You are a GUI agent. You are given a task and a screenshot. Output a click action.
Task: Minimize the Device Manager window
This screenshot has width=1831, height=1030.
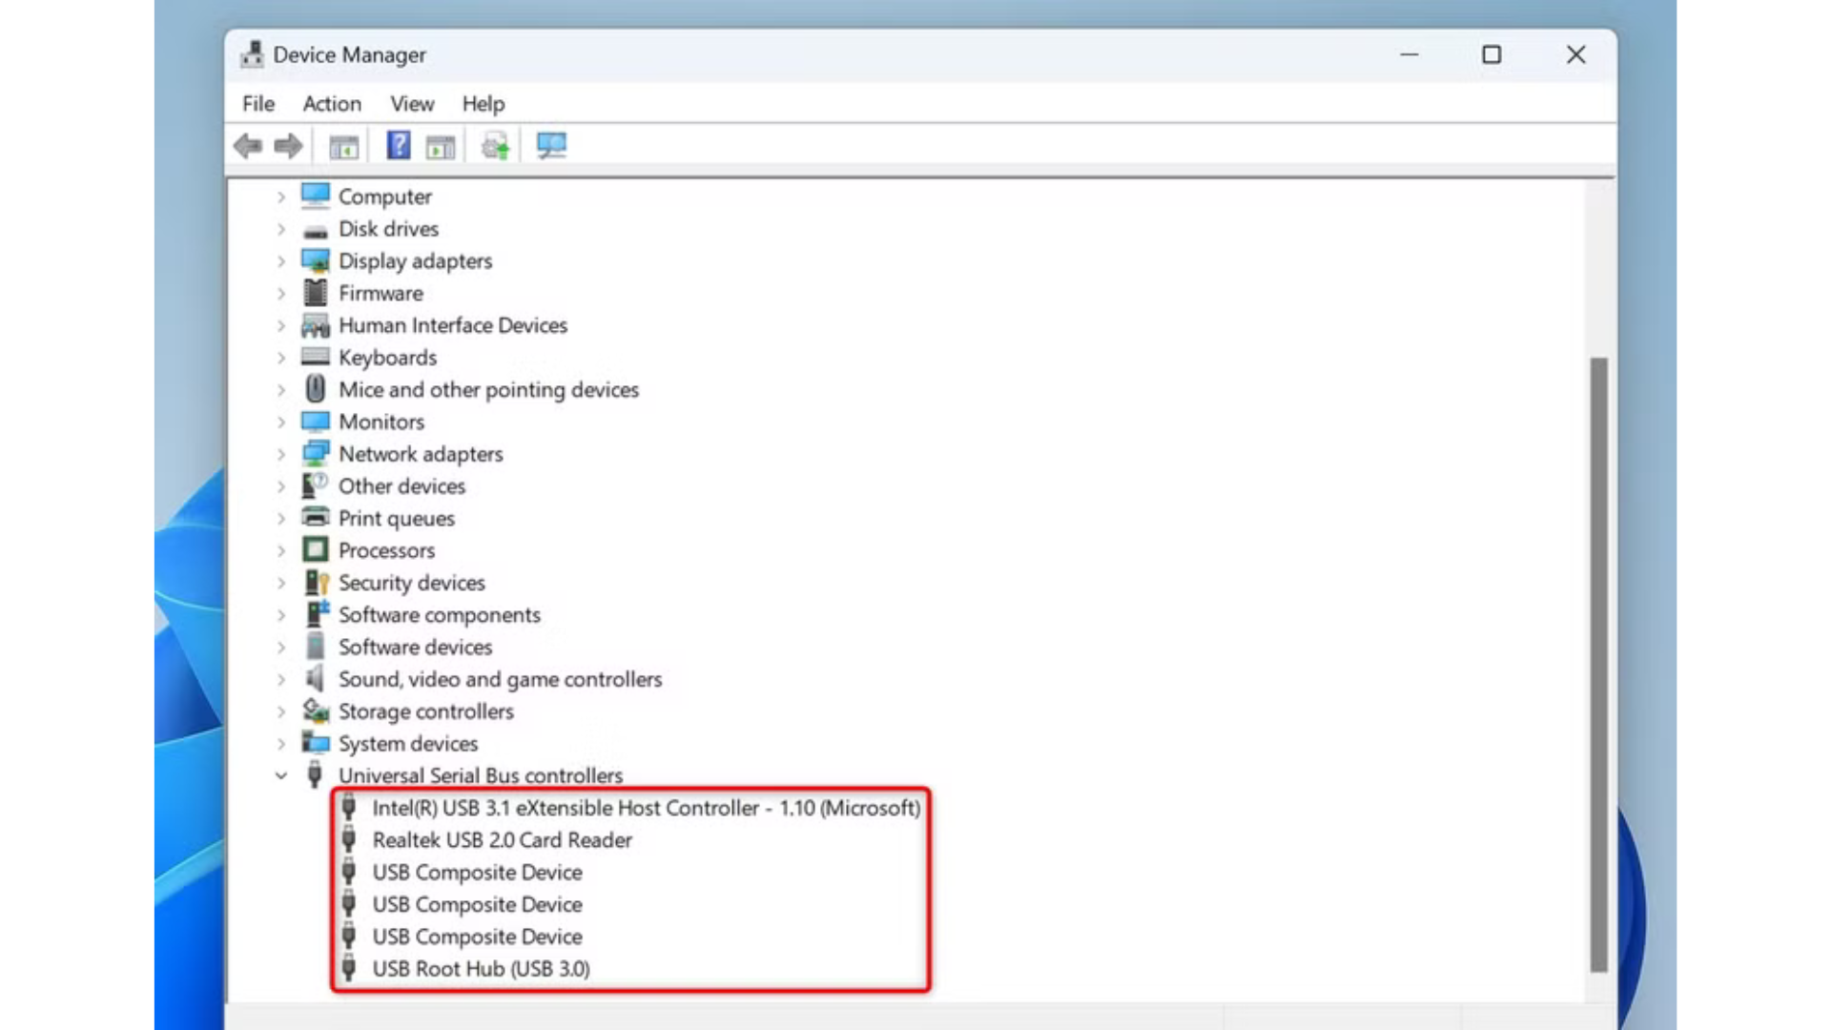point(1409,54)
